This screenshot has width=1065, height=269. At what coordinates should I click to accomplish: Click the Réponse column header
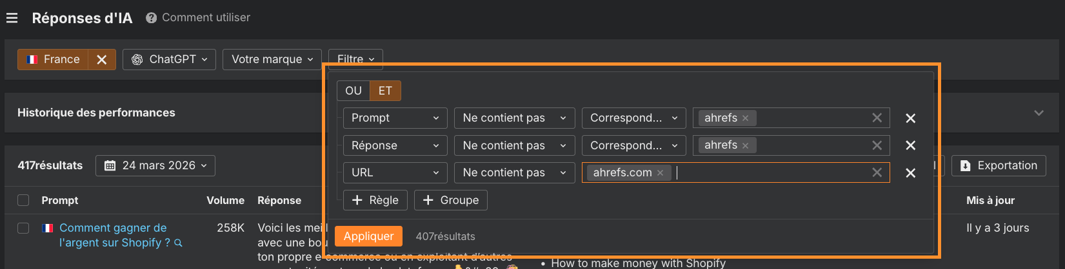pyautogui.click(x=279, y=200)
